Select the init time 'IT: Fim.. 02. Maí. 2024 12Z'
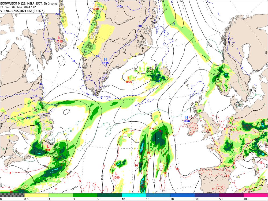This screenshot has width=268, height=201. tap(18, 7)
